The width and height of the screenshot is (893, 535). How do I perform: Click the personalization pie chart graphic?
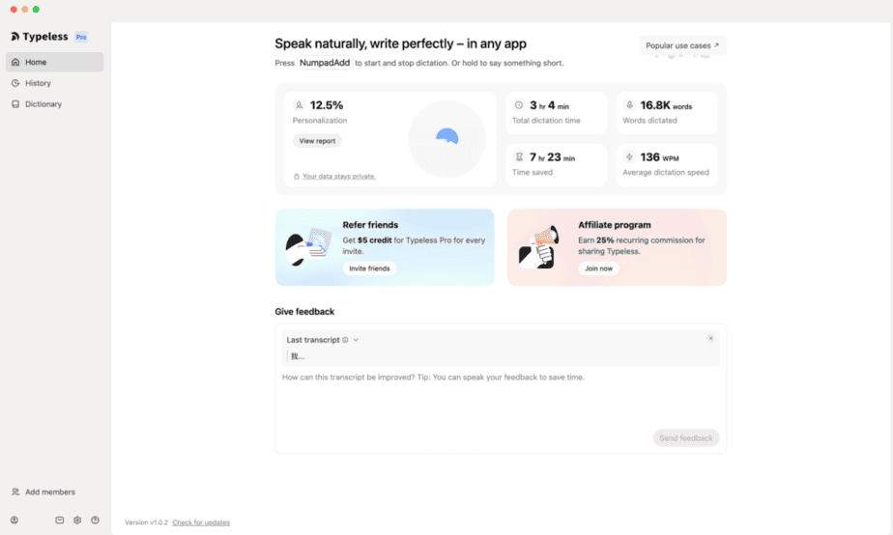447,138
